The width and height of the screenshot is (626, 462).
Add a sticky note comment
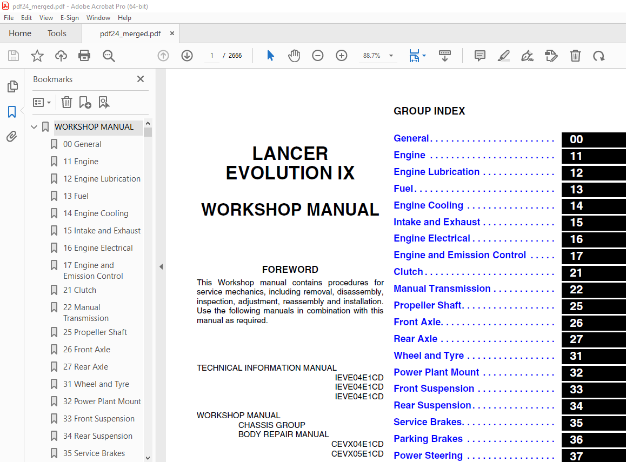click(480, 56)
